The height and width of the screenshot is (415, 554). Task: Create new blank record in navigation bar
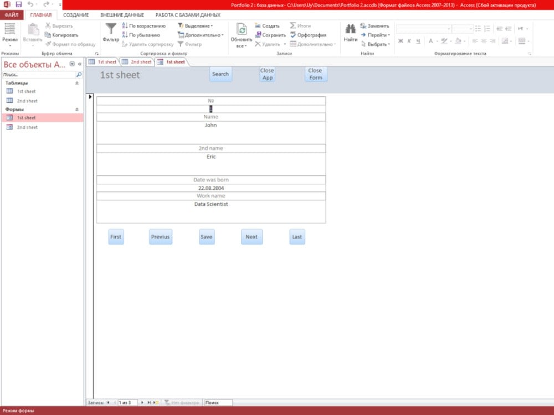pyautogui.click(x=156, y=402)
